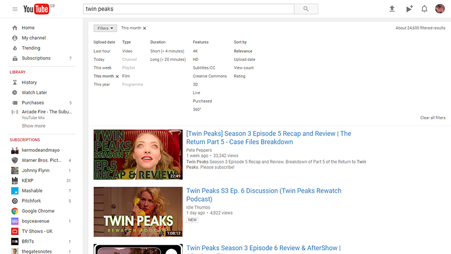The width and height of the screenshot is (451, 254).
Task: Click the KEXP channel icon
Action: click(x=15, y=181)
